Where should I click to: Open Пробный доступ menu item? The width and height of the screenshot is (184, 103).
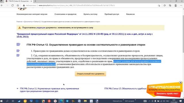point(112,14)
